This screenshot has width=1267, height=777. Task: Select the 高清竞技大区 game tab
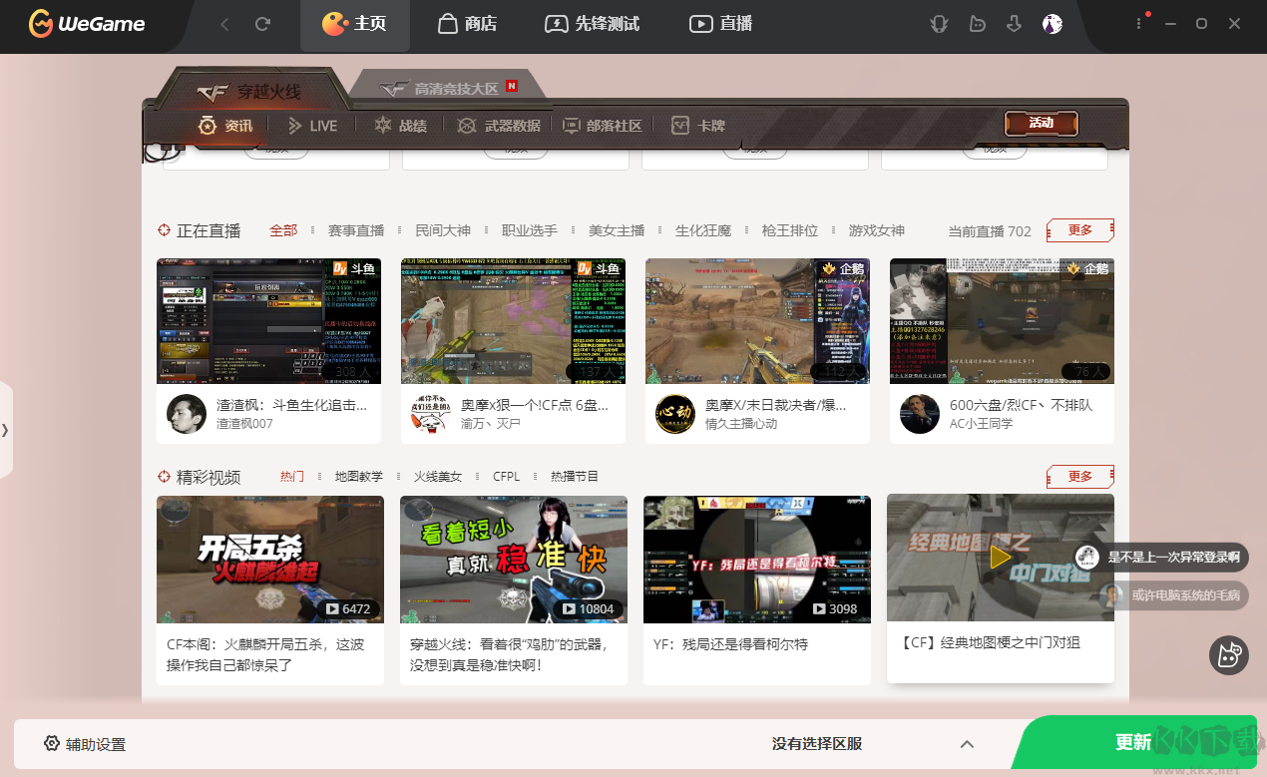click(x=449, y=88)
